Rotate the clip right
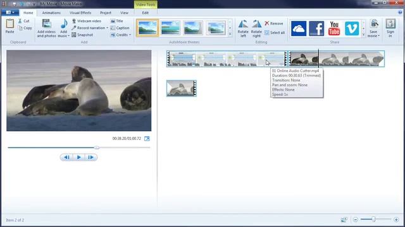The image size is (405, 227). [x=256, y=28]
